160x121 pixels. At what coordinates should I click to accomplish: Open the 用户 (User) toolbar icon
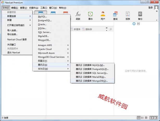(x=103, y=15)
